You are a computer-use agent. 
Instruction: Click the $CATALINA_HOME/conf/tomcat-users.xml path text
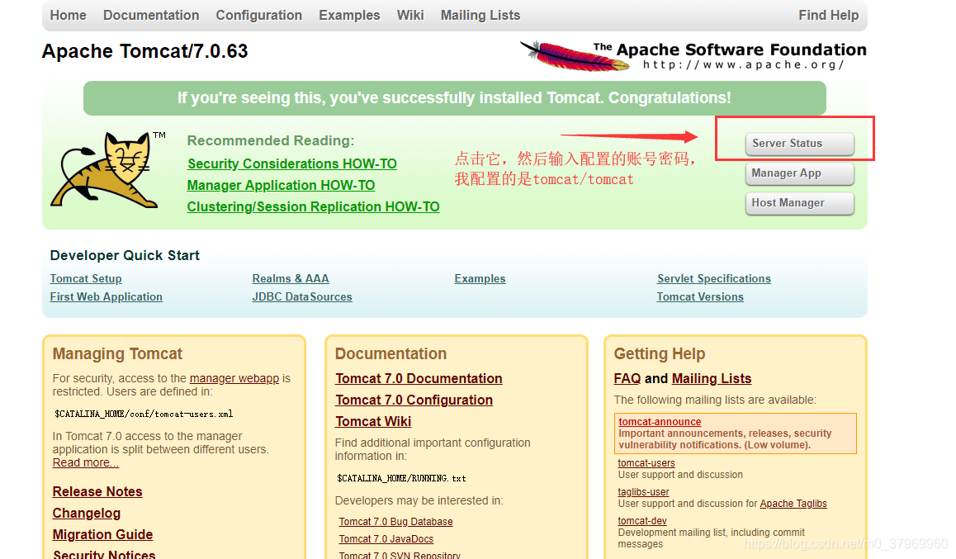point(144,414)
